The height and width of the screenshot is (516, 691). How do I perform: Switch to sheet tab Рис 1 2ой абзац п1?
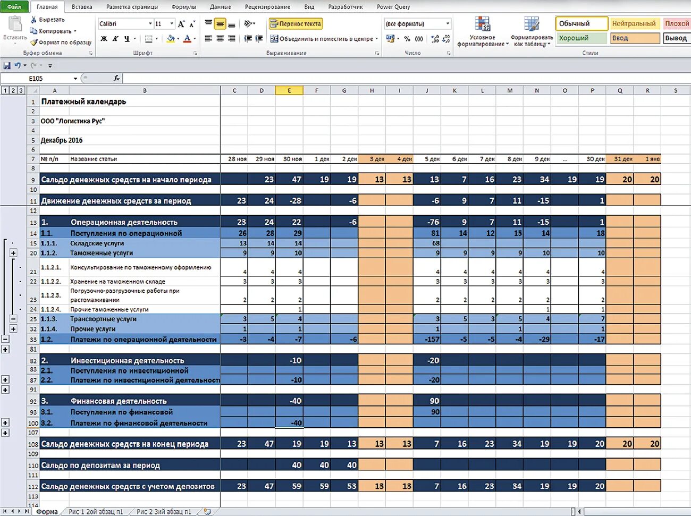[96, 512]
